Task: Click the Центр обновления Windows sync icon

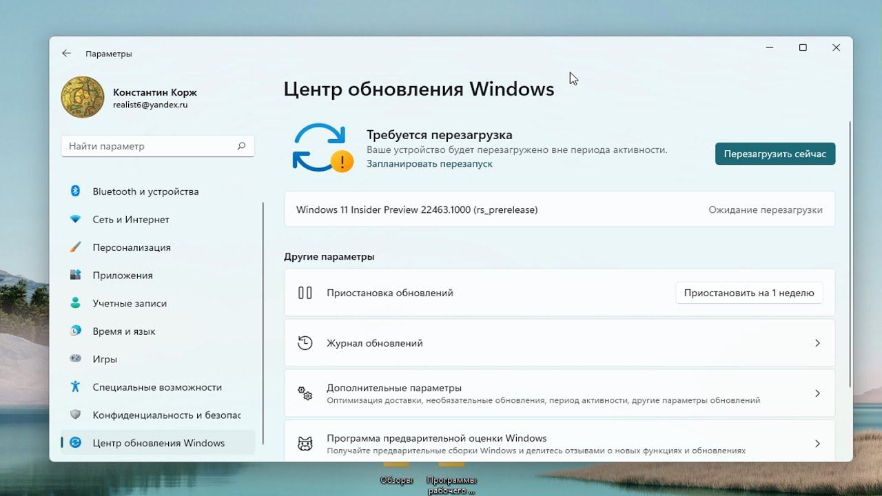Action: (x=76, y=442)
